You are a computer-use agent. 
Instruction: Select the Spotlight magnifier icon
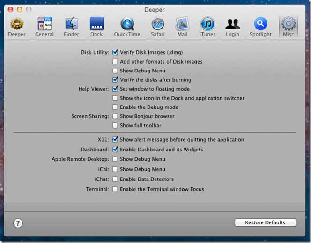coord(260,24)
